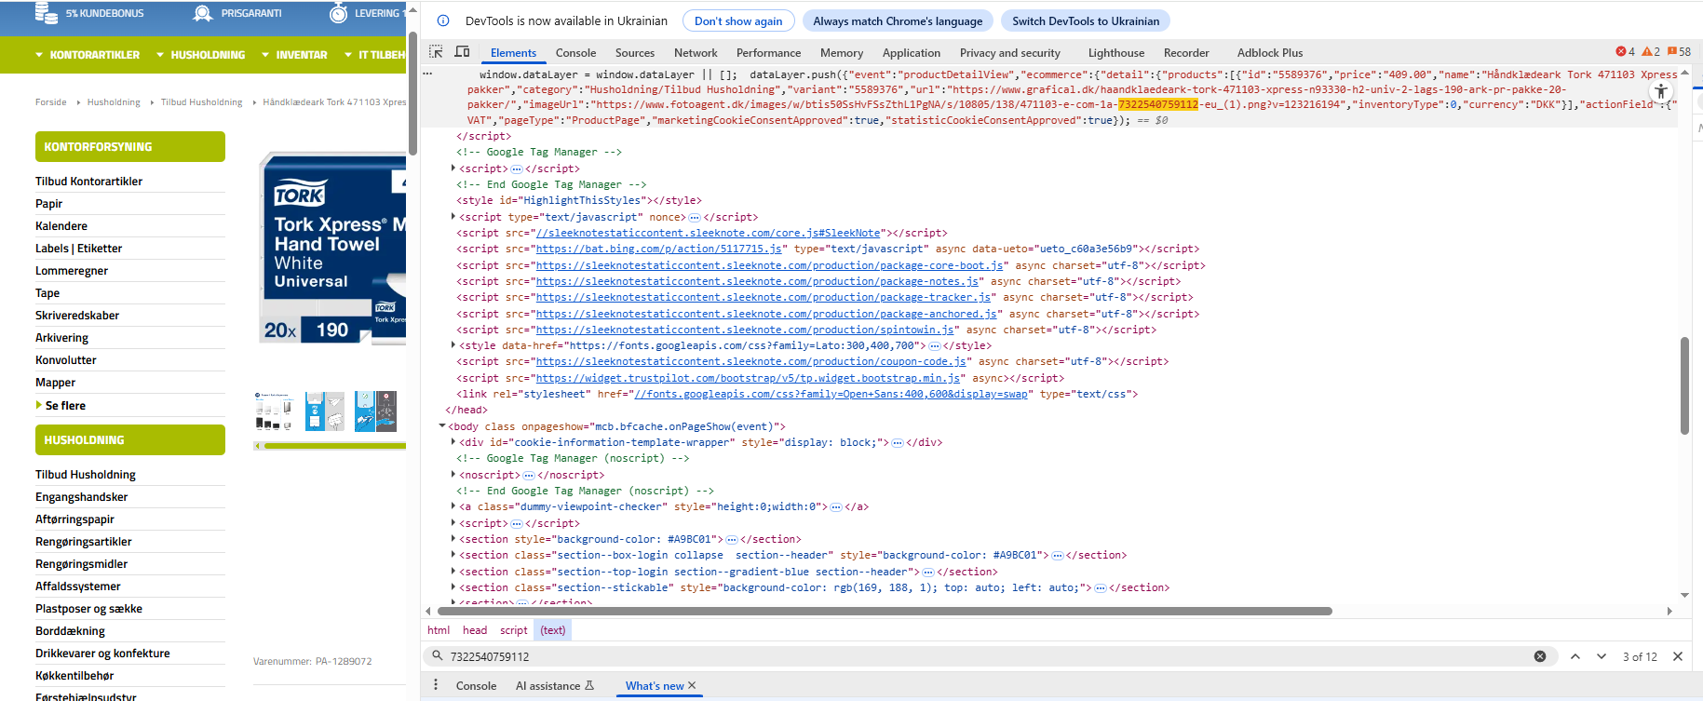
Task: Click the Levering stopwatch icon
Action: (x=339, y=13)
